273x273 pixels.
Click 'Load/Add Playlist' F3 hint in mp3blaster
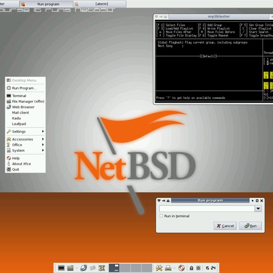pos(179,28)
